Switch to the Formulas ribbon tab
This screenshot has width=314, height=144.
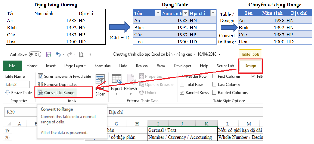pyautogui.click(x=102, y=66)
